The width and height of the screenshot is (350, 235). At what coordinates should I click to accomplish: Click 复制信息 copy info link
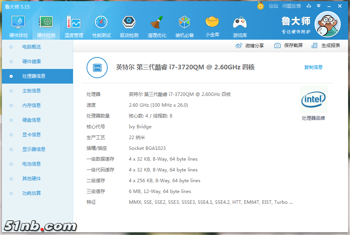313,67
